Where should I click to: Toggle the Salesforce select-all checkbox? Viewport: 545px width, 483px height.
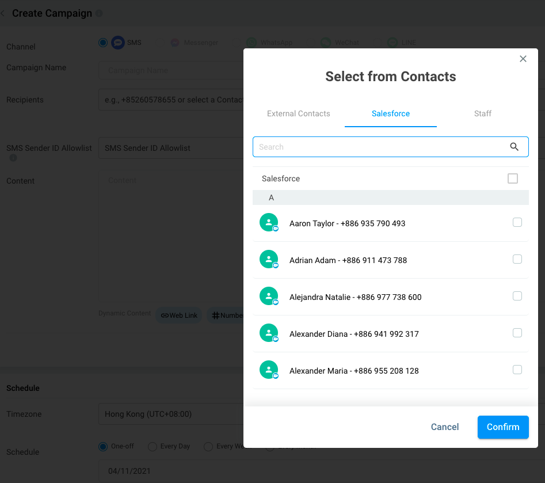point(513,178)
